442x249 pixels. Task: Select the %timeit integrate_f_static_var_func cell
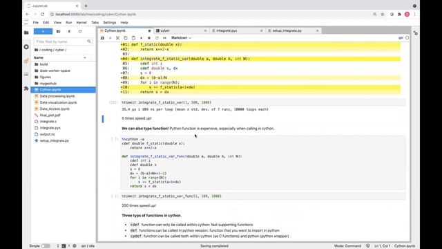click(263, 196)
